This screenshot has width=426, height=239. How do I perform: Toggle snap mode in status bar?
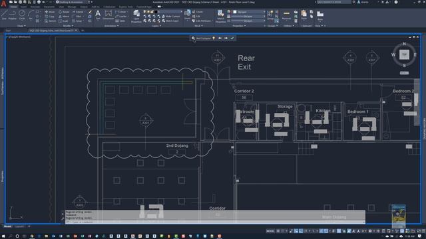(x=283, y=231)
